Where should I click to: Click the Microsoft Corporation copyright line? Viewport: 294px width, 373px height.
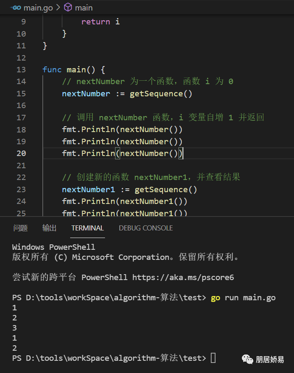pyautogui.click(x=125, y=257)
